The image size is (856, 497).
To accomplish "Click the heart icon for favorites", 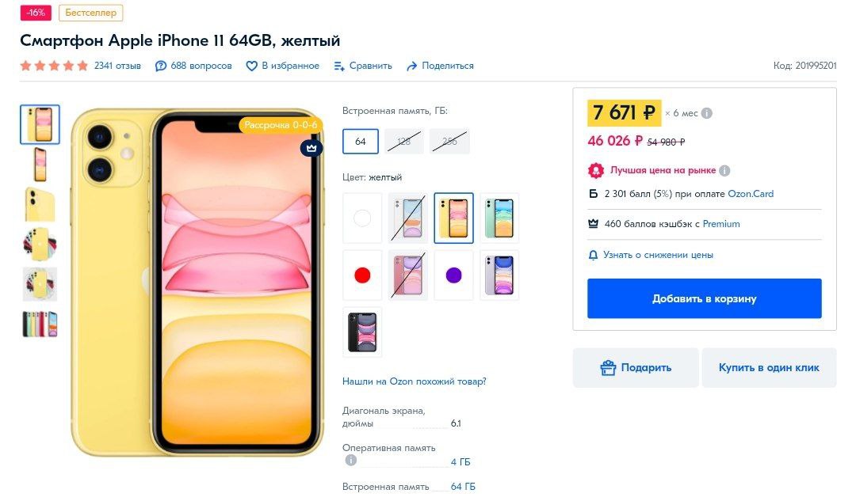I will pos(251,66).
